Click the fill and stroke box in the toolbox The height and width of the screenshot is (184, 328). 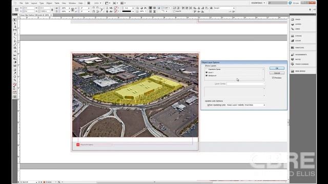point(15,84)
